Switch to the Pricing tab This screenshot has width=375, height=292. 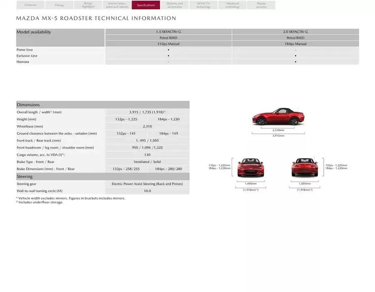point(59,5)
